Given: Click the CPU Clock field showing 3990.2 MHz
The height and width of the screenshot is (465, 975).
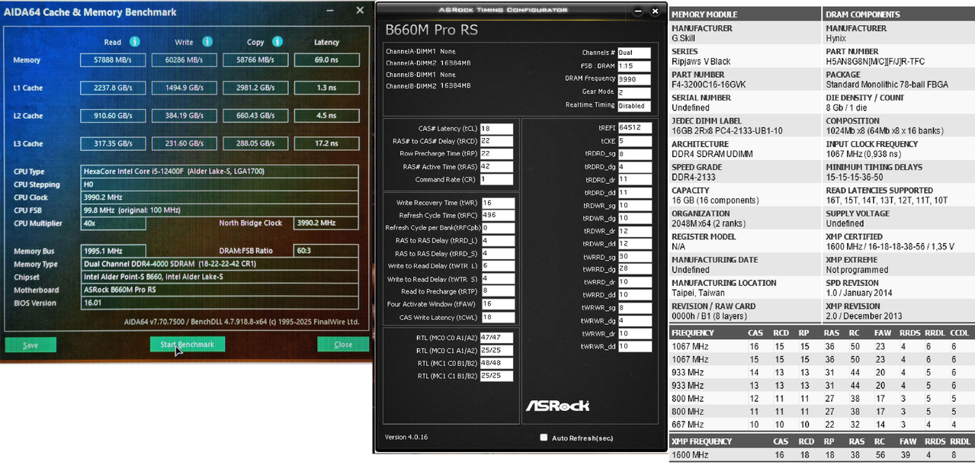Looking at the screenshot, I should point(220,197).
